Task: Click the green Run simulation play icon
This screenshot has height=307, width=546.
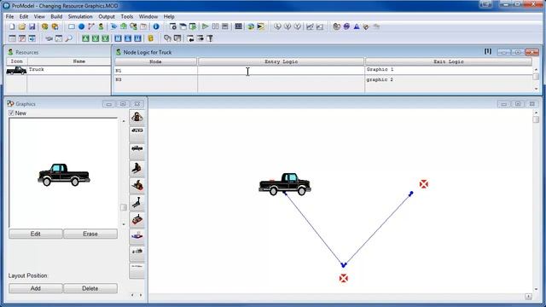Action: [x=205, y=26]
